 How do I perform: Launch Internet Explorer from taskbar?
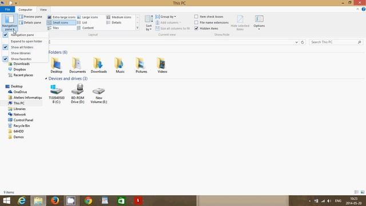pyautogui.click(x=22, y=201)
